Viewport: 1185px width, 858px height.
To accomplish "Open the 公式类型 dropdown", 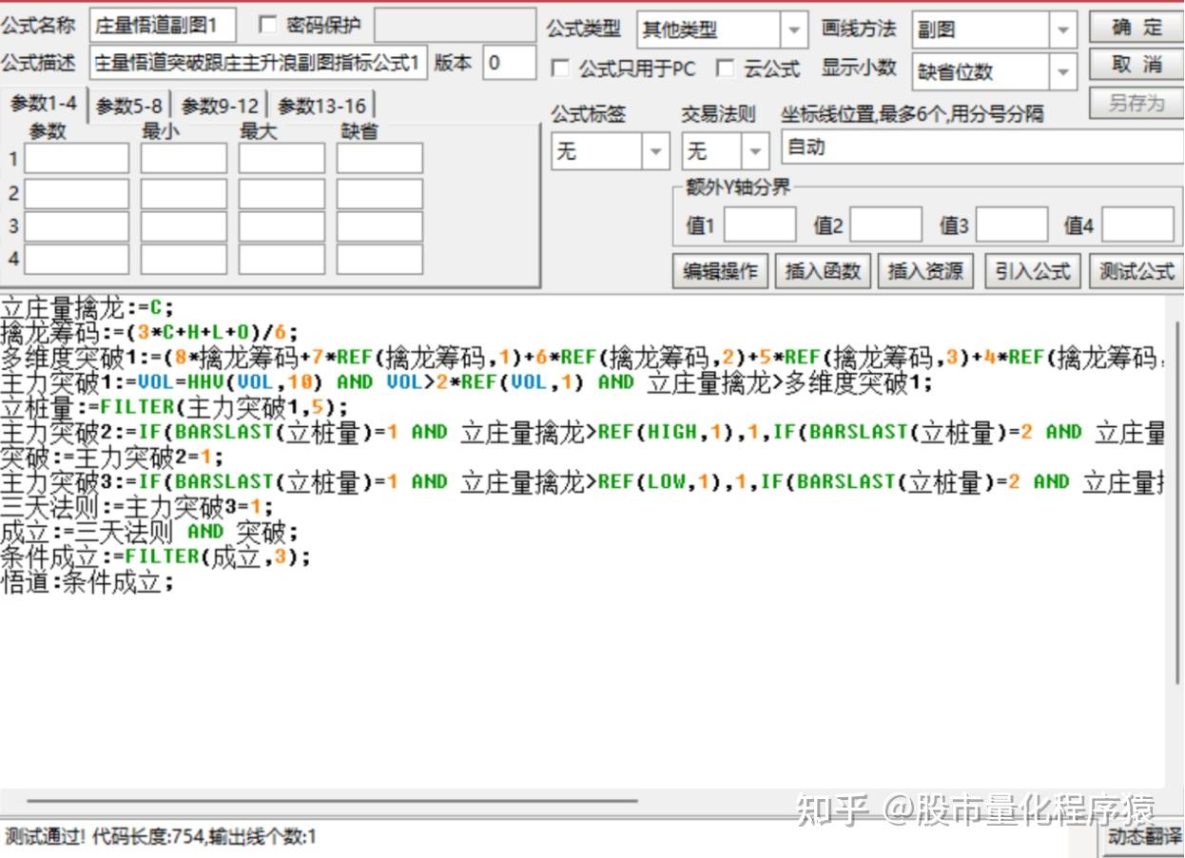I will (794, 29).
